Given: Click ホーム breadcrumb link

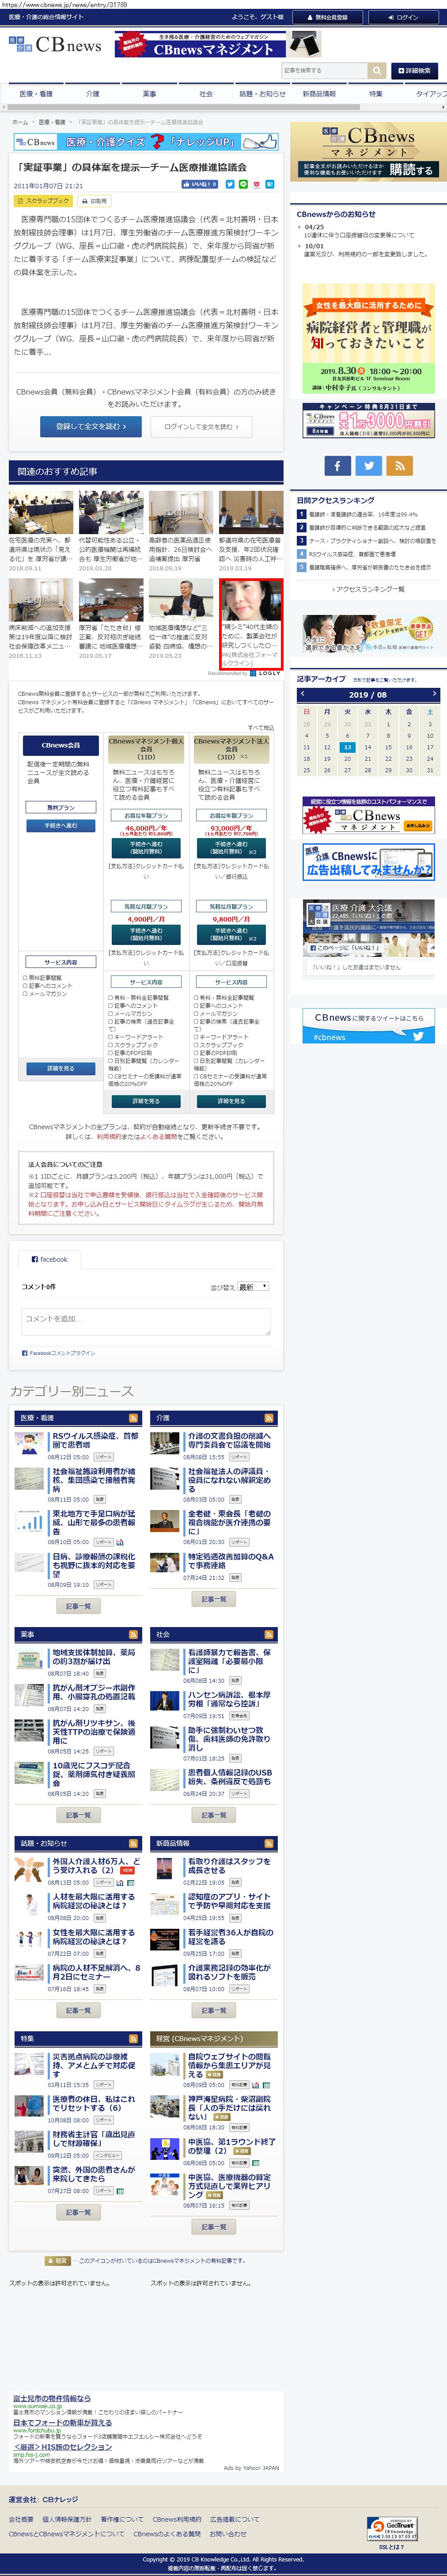Looking at the screenshot, I should 19,122.
